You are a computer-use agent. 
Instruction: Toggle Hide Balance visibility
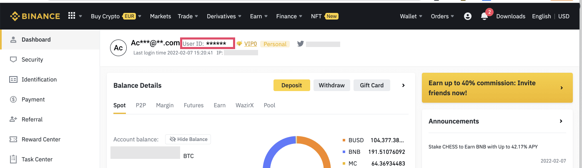pos(188,139)
